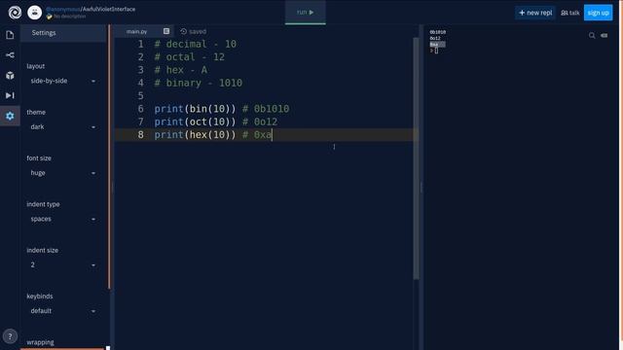Screen dimensions: 623x350
Task: Click line number 5 in gutter
Action: pos(140,96)
